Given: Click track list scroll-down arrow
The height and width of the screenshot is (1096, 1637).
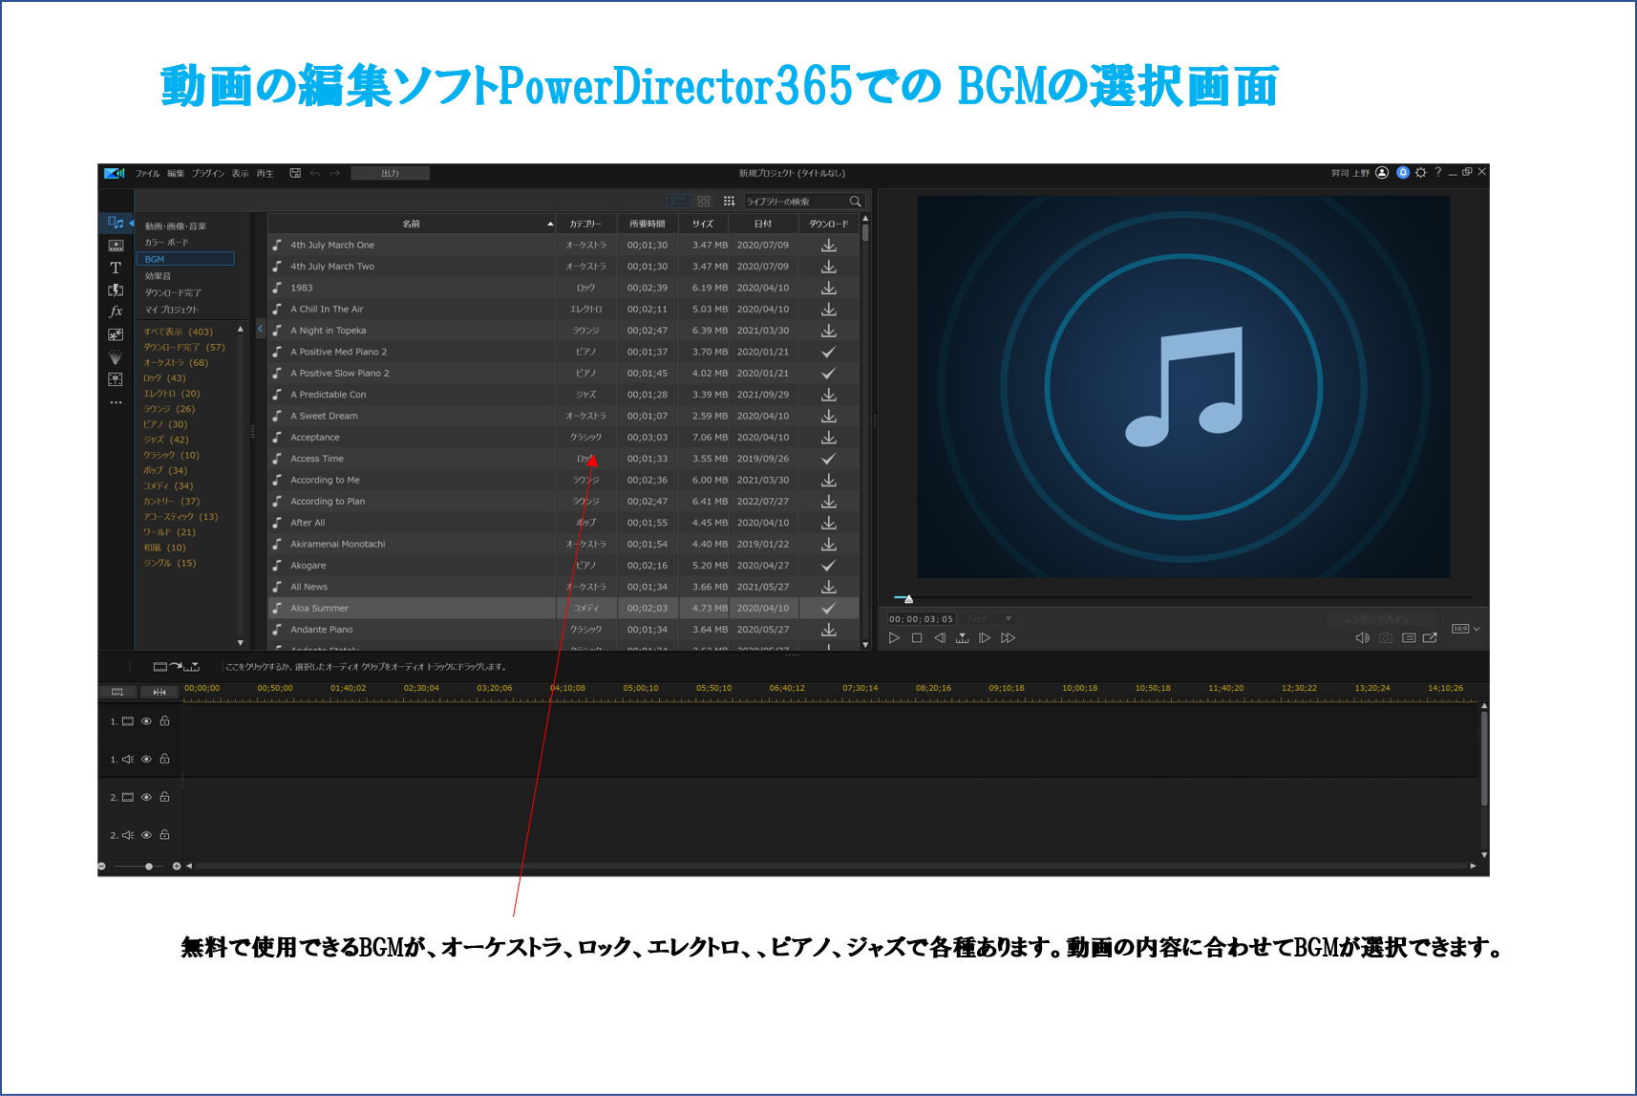Looking at the screenshot, I should point(865,645).
